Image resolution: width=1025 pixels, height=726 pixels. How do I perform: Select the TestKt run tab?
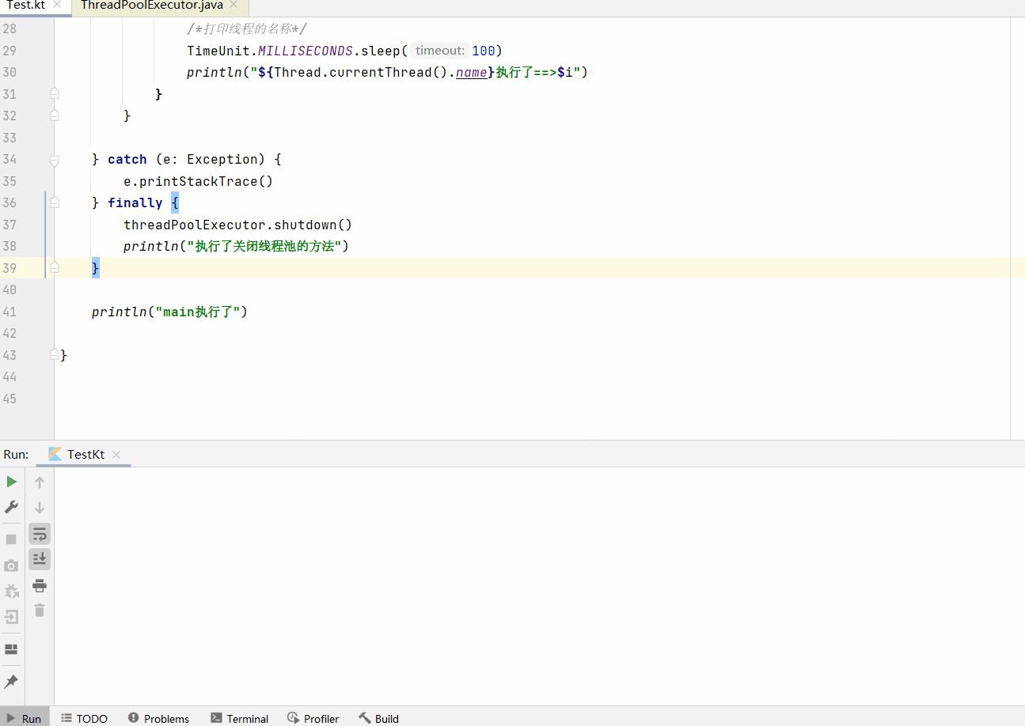pos(85,454)
